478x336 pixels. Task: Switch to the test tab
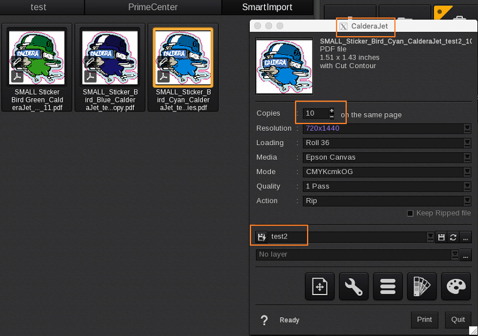coord(39,7)
